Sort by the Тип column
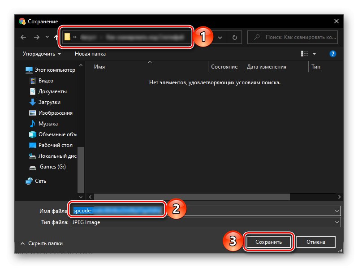This screenshot has width=358, height=268. (316, 67)
